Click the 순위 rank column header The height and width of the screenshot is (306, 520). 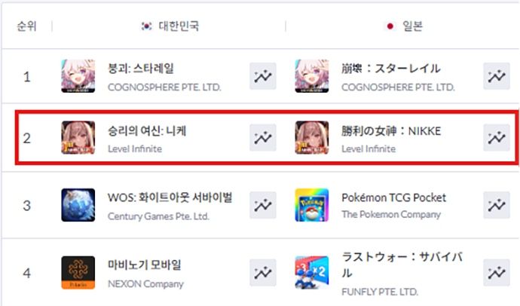(26, 26)
